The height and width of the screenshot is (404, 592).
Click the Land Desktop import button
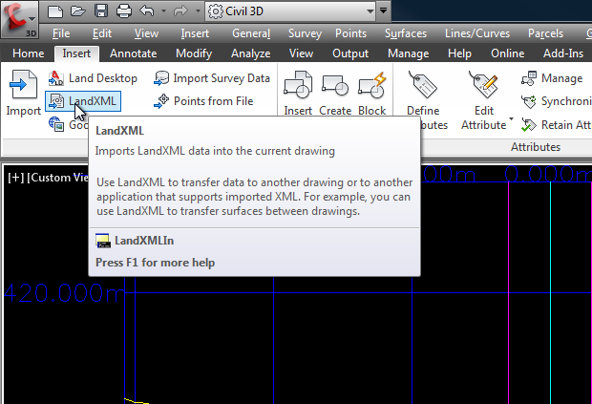[93, 78]
